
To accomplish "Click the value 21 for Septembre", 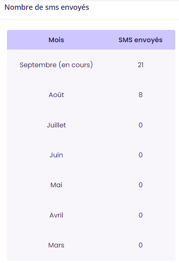I will [x=141, y=65].
